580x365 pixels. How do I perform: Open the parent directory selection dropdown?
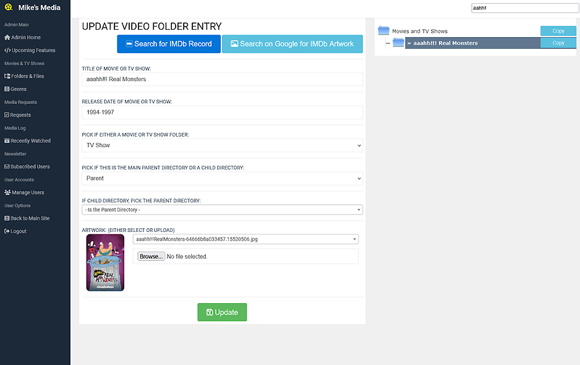coord(222,210)
